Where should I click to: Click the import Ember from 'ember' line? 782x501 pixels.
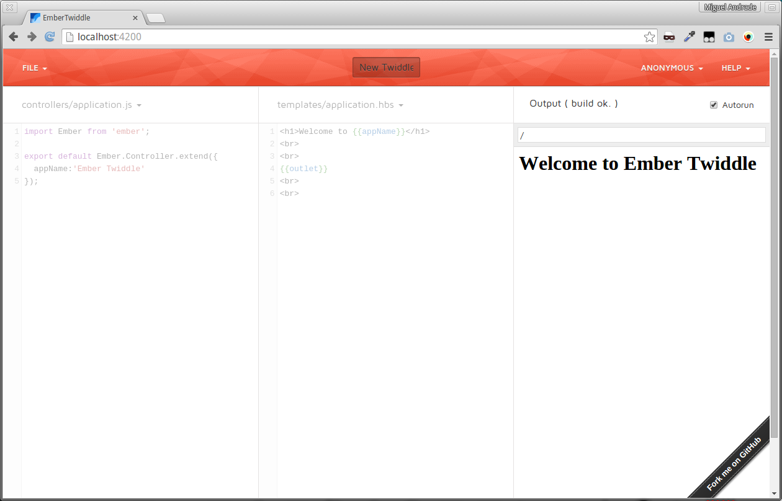coord(87,131)
